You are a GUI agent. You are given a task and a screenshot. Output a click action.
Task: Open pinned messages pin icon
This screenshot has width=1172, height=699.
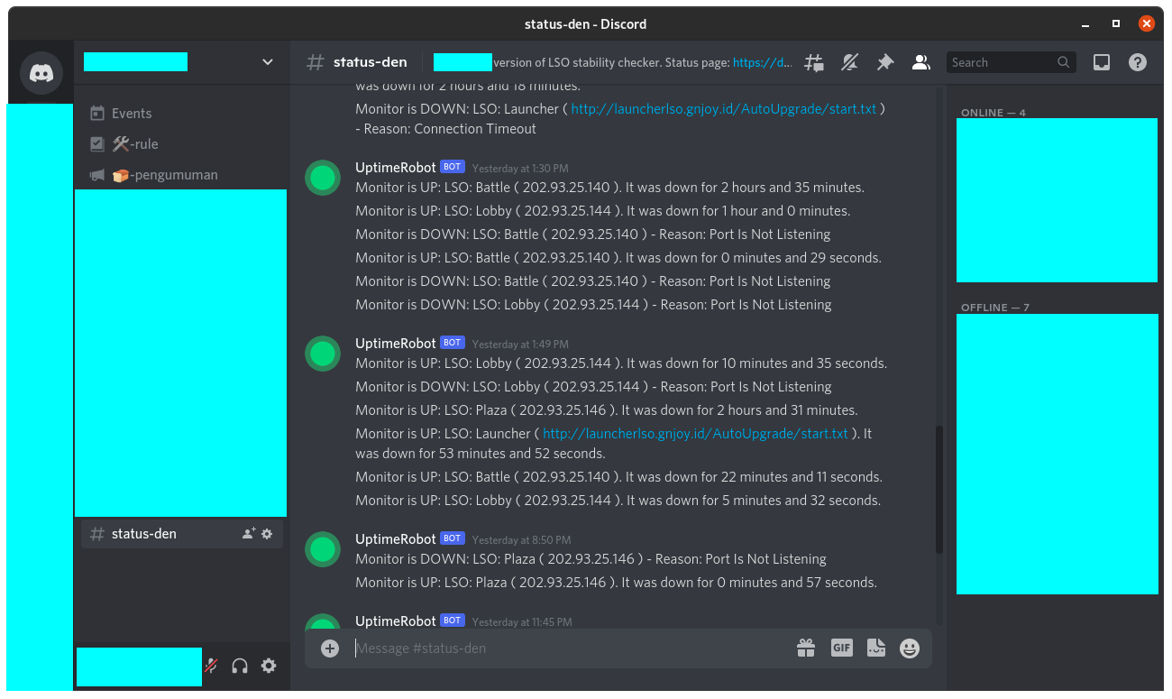point(885,62)
